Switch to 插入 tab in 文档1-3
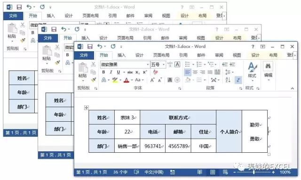The width and height of the screenshot is (301, 180). point(121,55)
